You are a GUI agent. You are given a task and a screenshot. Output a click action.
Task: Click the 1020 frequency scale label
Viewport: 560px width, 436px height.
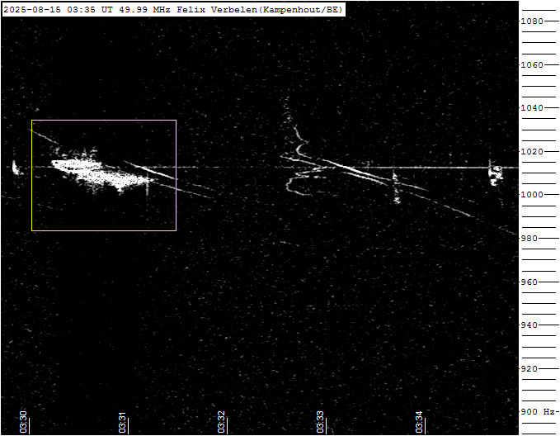(532, 152)
